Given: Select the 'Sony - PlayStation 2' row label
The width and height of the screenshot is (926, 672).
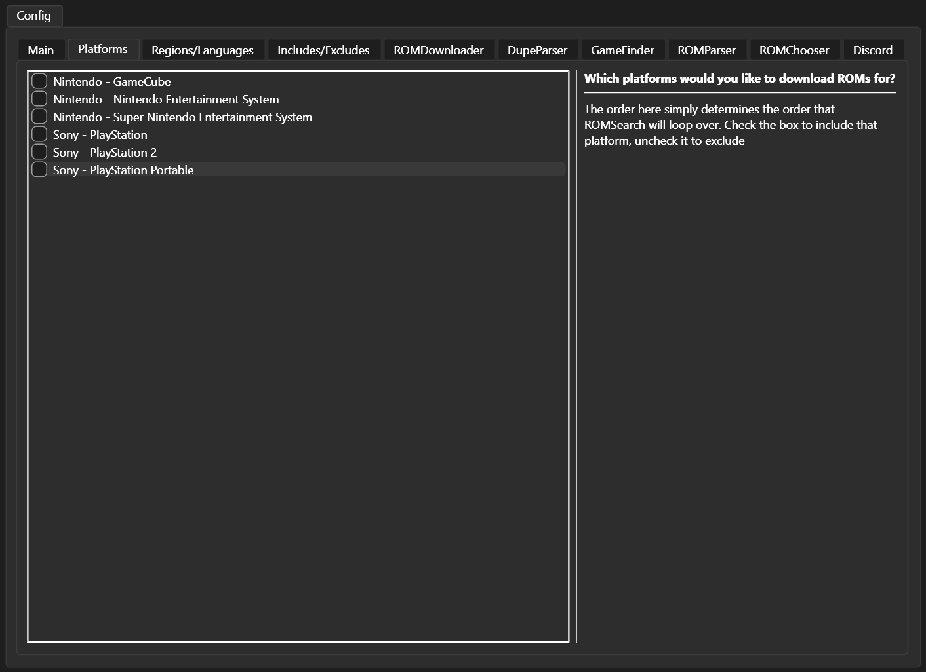Looking at the screenshot, I should (x=105, y=153).
